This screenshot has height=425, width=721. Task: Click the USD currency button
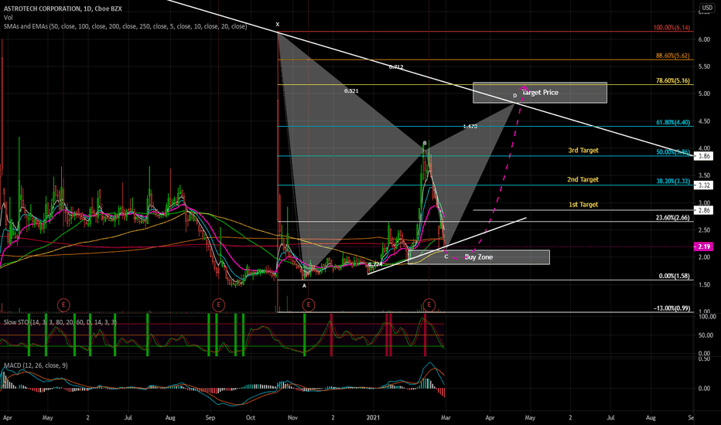707,8
